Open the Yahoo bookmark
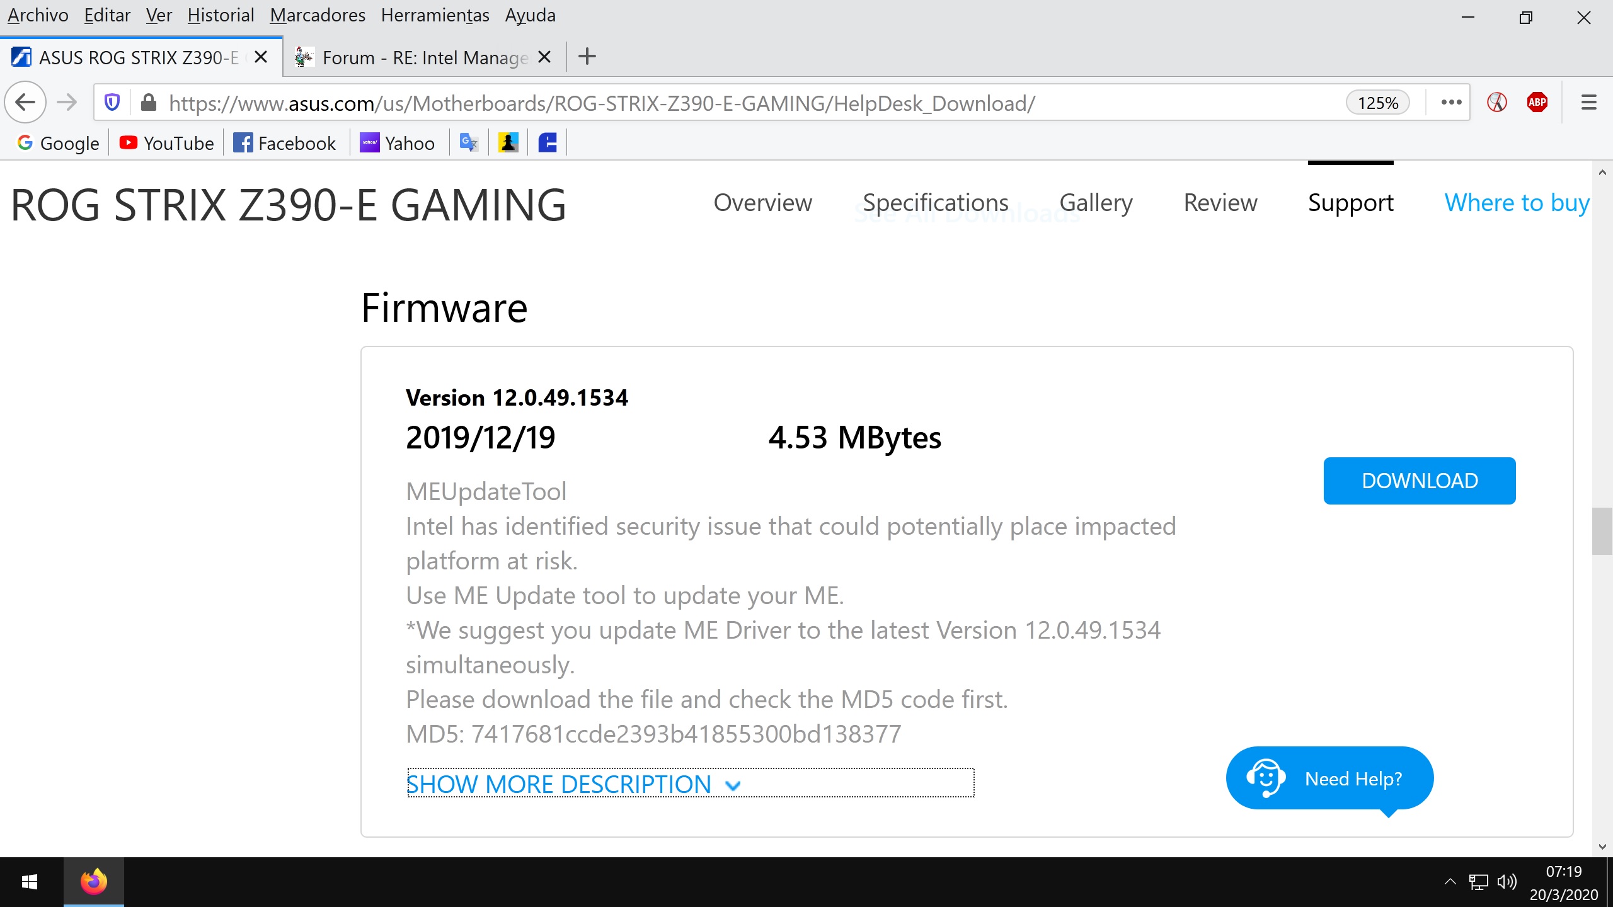The height and width of the screenshot is (907, 1613). pos(398,143)
